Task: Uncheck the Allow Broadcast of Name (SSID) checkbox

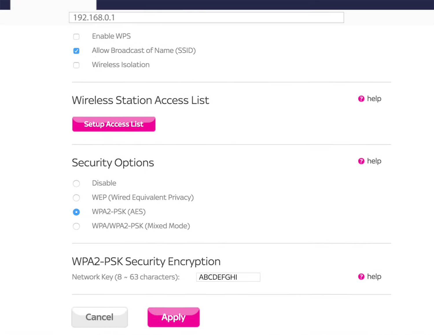Action: (x=76, y=51)
